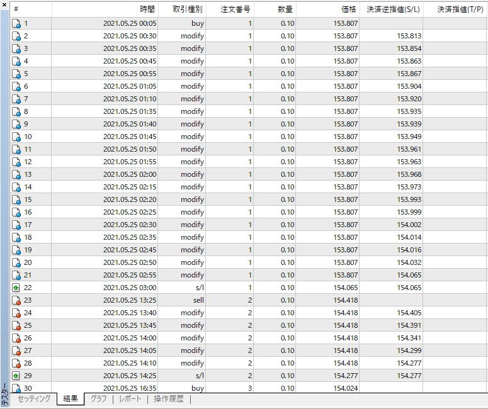The image size is (488, 409).
Task: Select the price 154.065 in row 22
Action: point(346,288)
